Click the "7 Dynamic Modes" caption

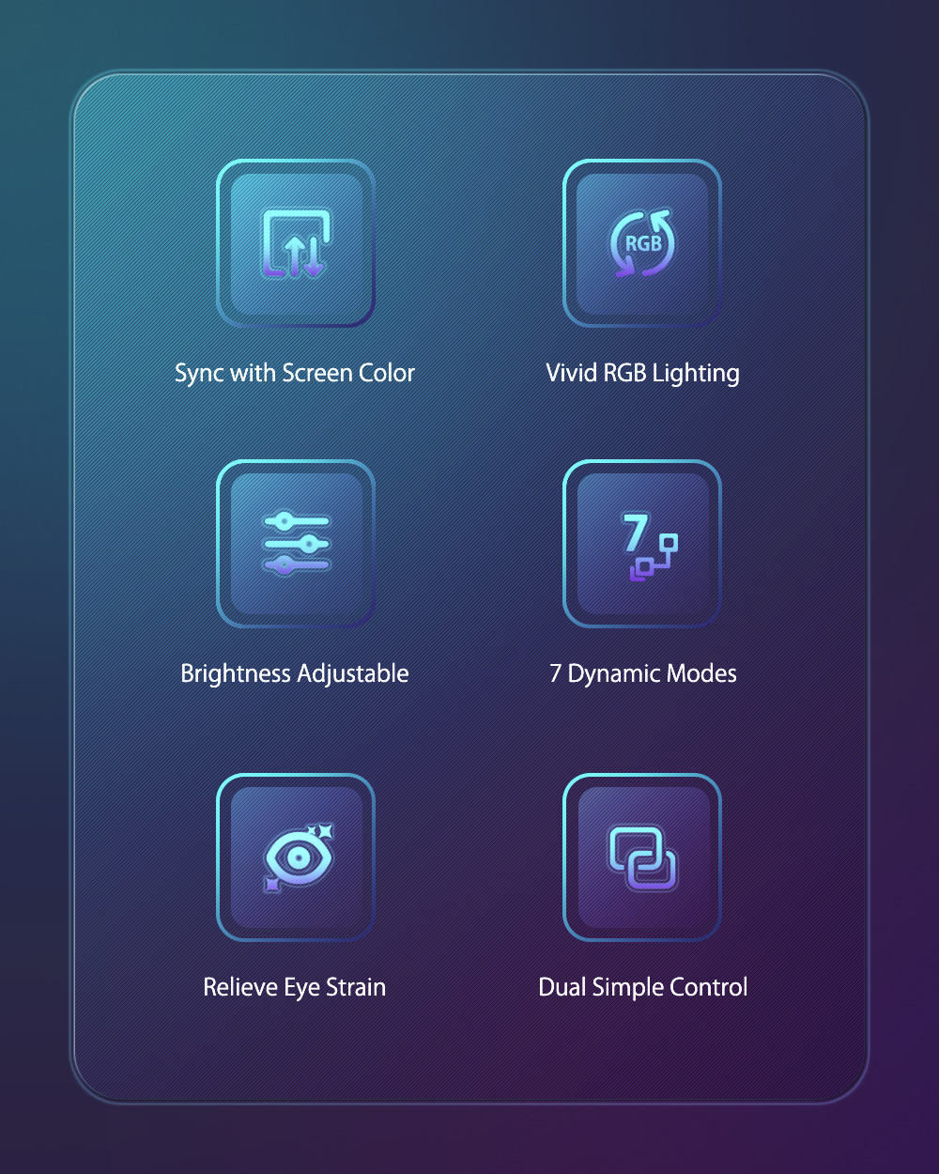643,673
